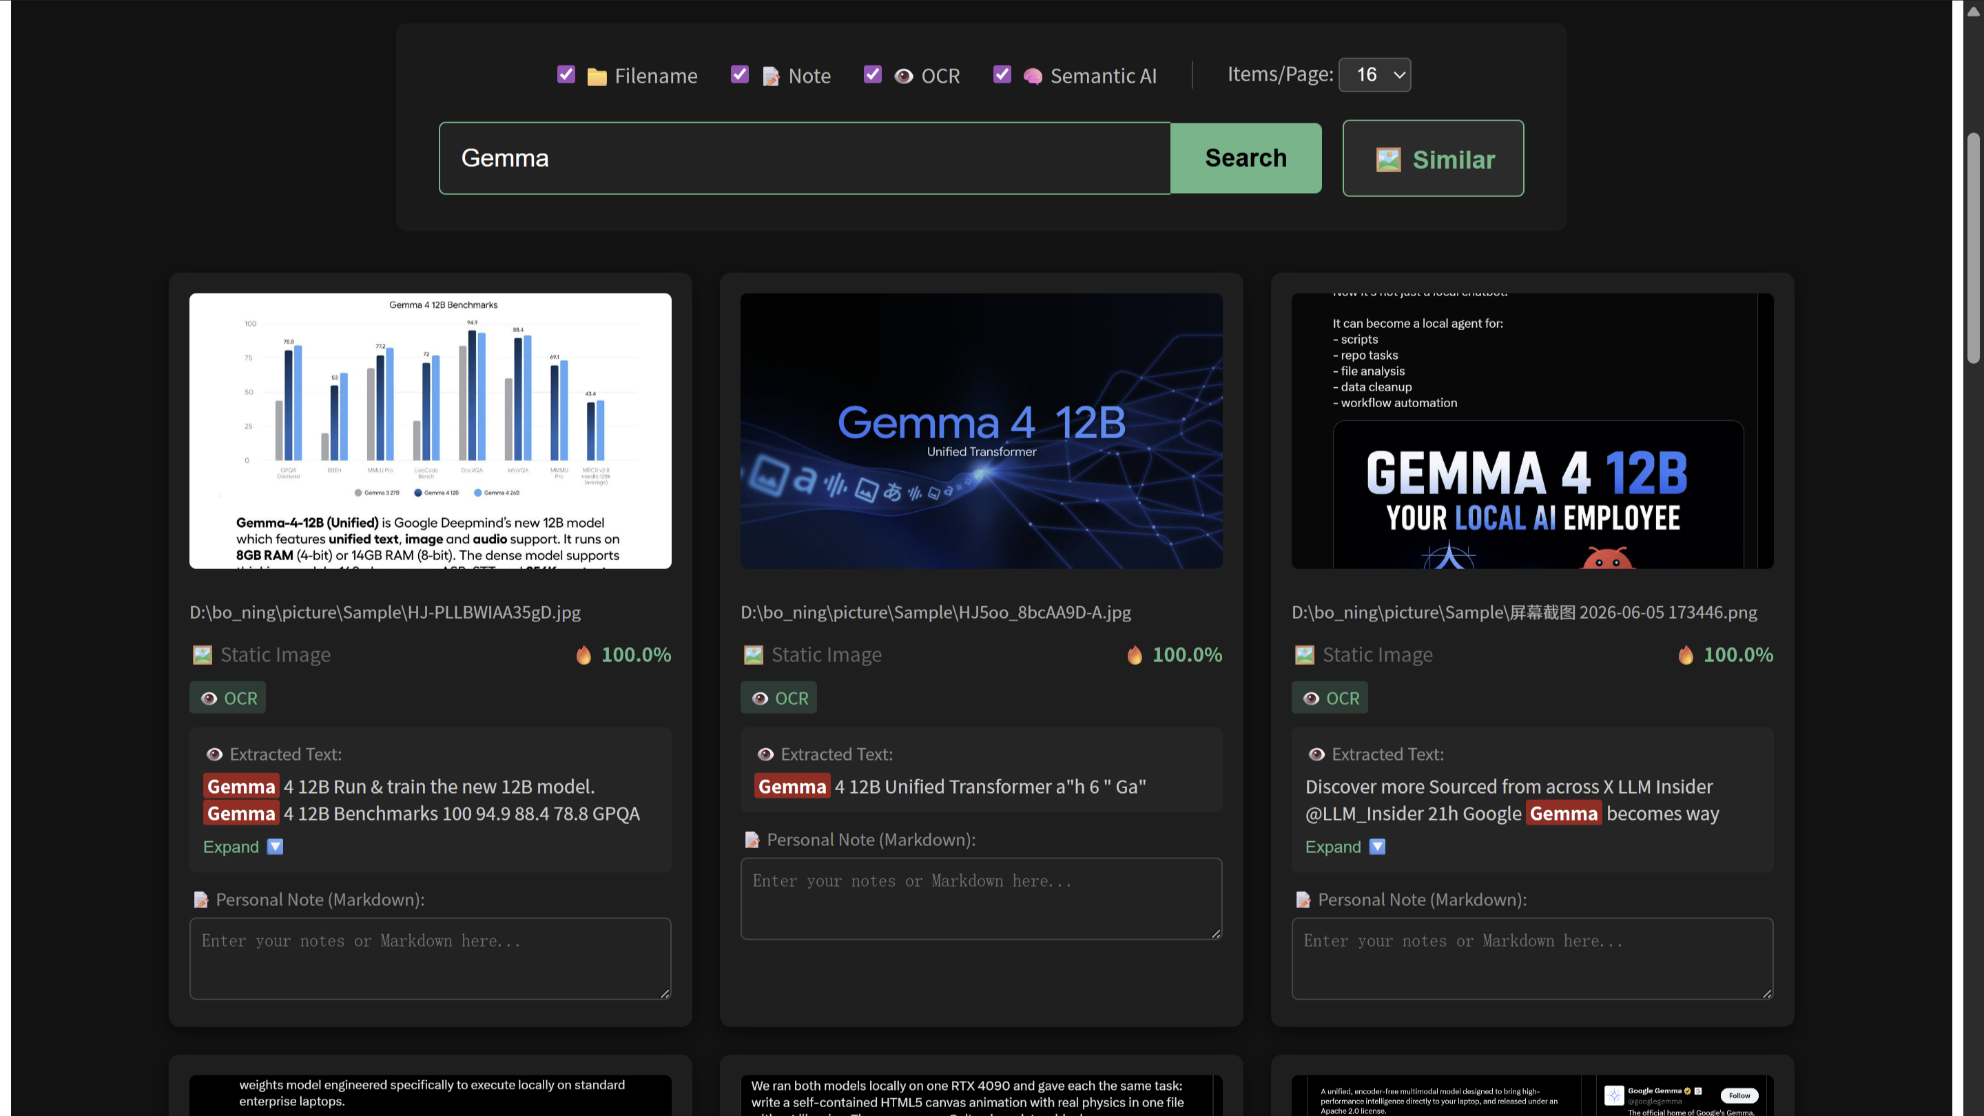1984x1116 pixels.
Task: Open the 'RTX 4090' text thumbnail in second row
Action: [x=981, y=1095]
